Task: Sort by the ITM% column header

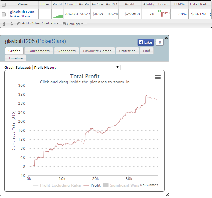Action: coord(179,4)
